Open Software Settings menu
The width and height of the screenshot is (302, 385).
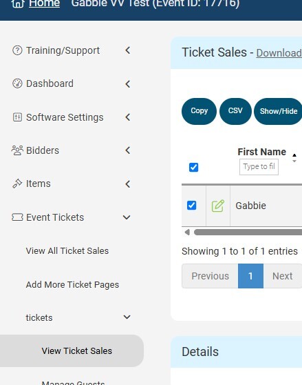coord(65,117)
